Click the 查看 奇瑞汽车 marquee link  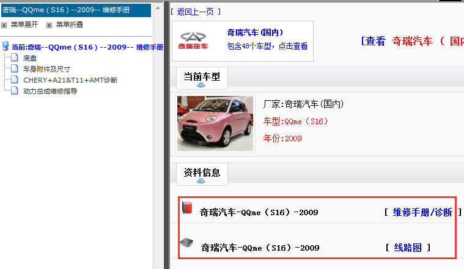tap(413, 41)
